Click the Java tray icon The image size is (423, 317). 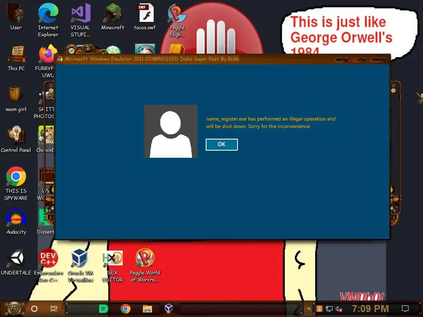319,309
